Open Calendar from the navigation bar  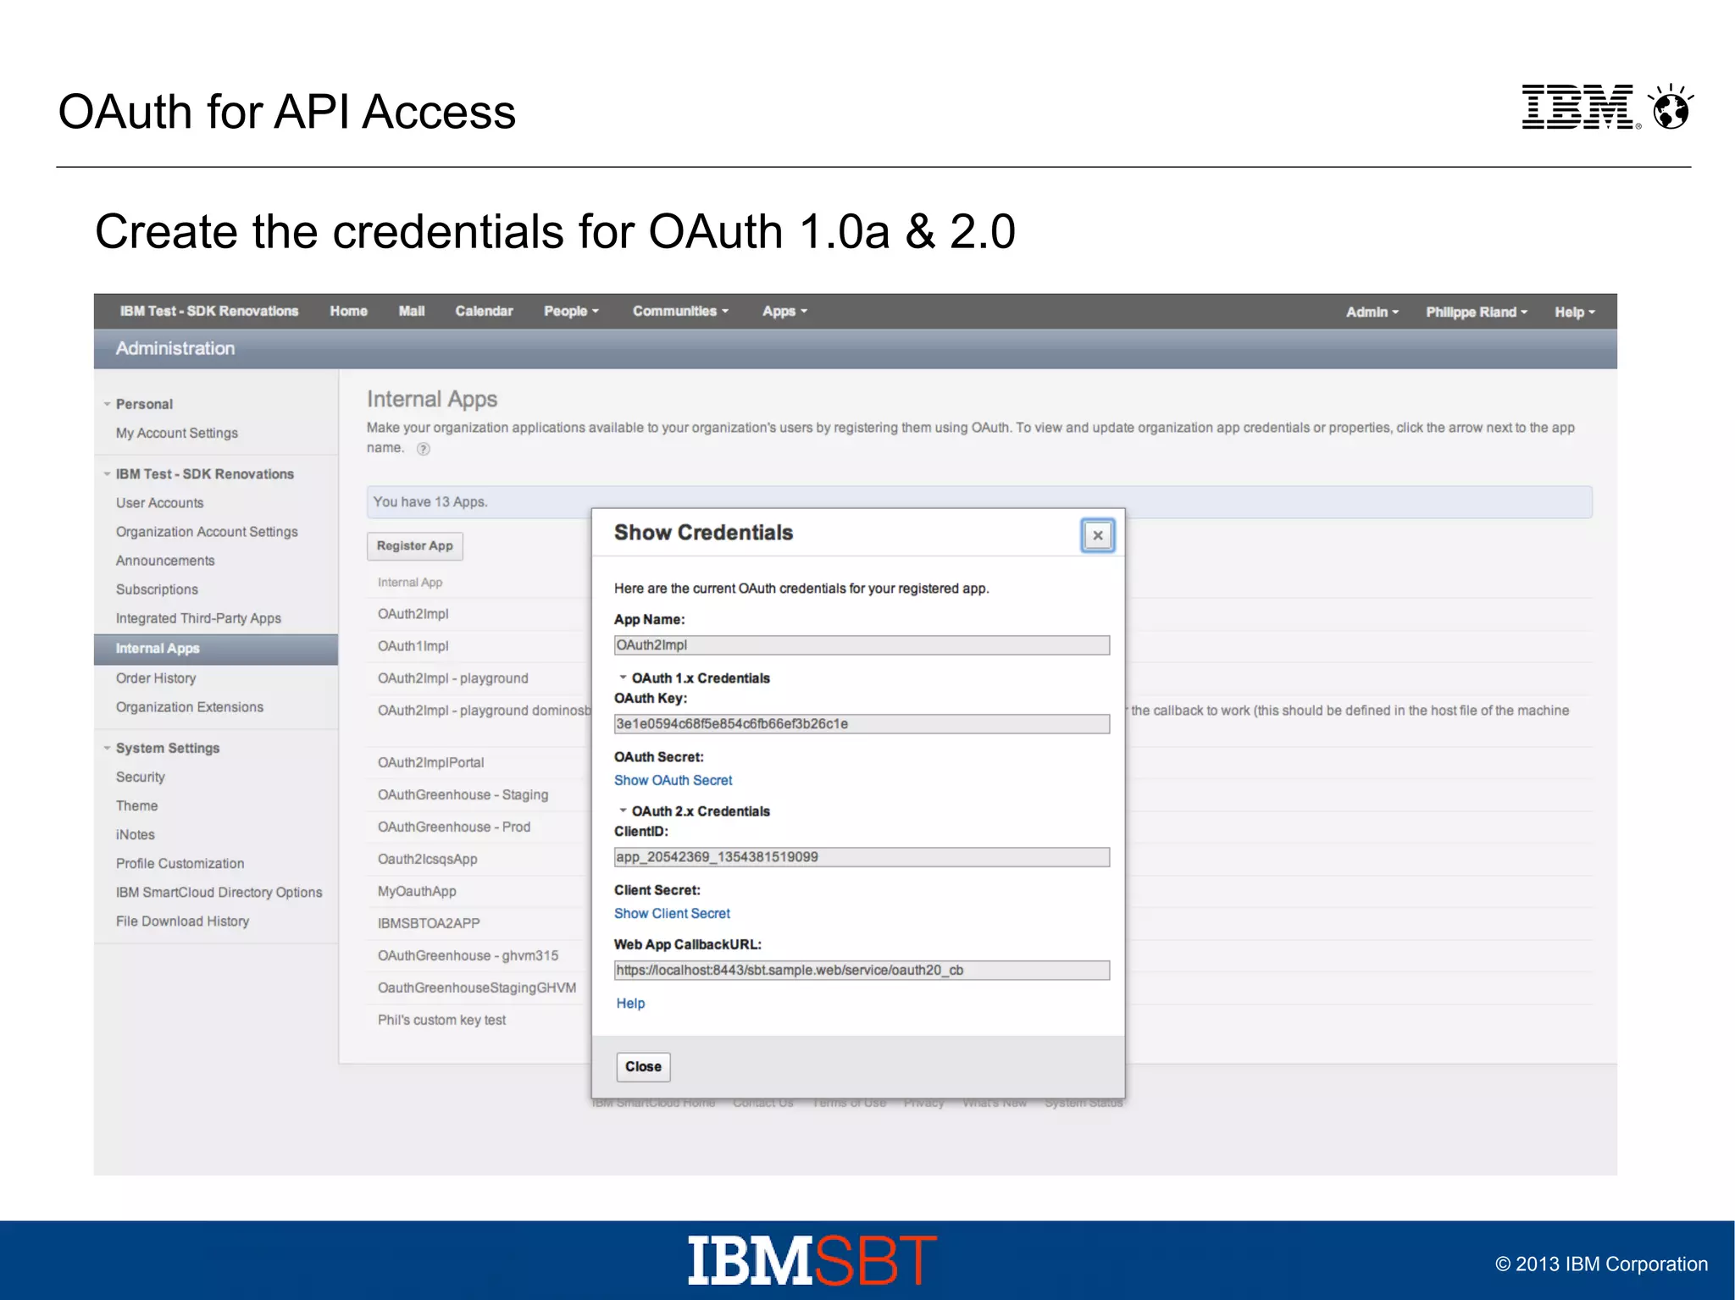click(x=484, y=311)
